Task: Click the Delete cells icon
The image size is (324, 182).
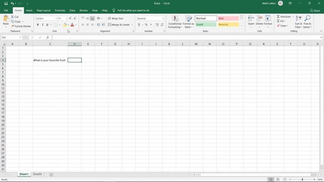Action: [260, 19]
